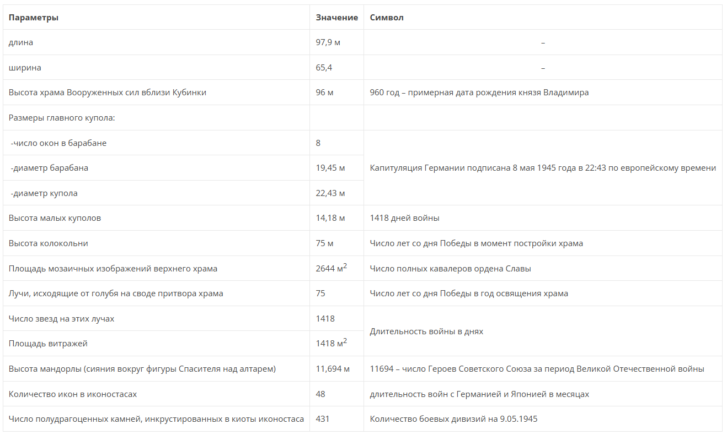Select the "Количество икон в иконостасах" cell
Viewport: 727px width, 435px height.
pos(73,394)
